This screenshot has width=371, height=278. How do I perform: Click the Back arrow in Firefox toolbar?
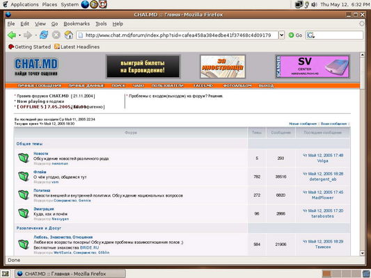click(12, 35)
